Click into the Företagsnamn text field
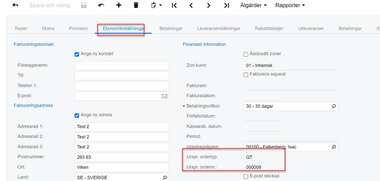 tap(122, 66)
